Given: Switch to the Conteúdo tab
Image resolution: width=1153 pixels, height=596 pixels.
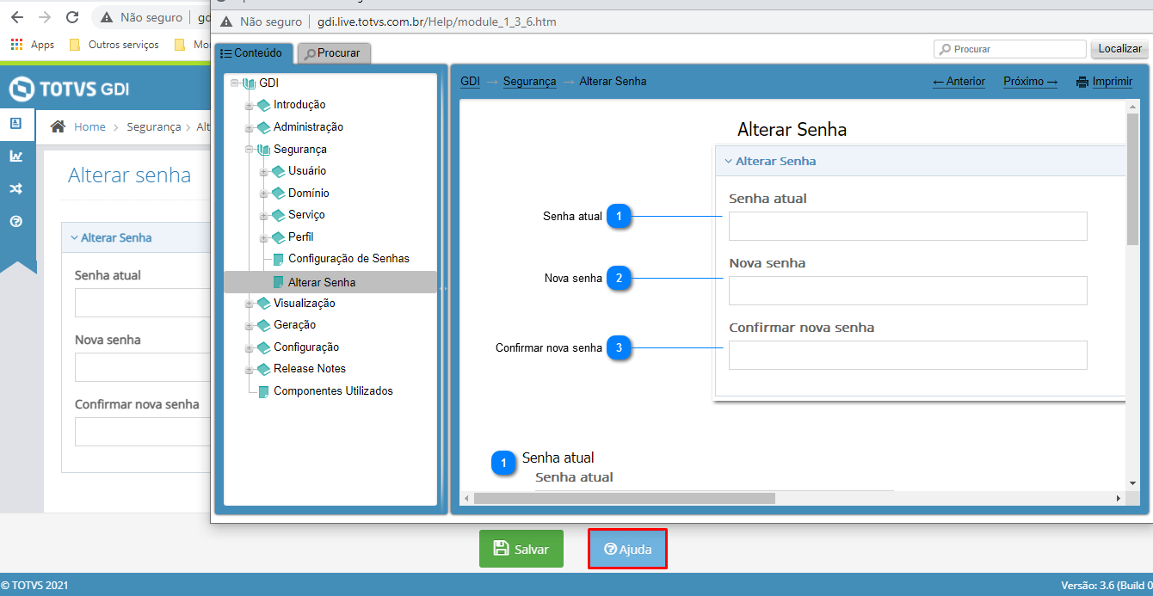Looking at the screenshot, I should [252, 53].
